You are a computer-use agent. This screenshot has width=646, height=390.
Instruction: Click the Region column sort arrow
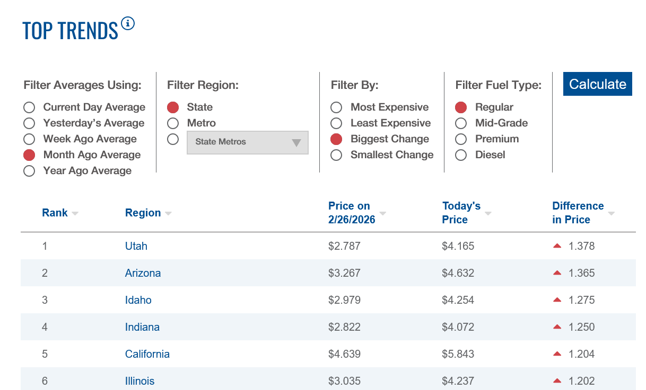point(168,214)
